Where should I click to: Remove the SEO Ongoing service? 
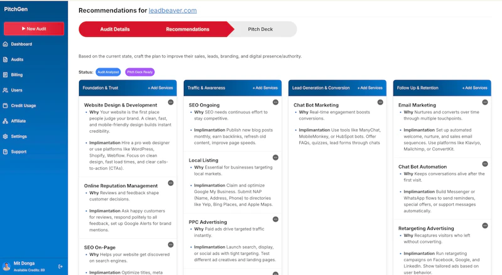[275, 102]
